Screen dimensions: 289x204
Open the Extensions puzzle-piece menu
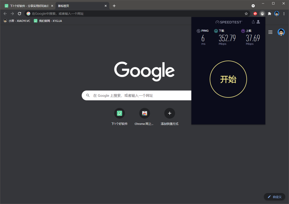[269, 14]
